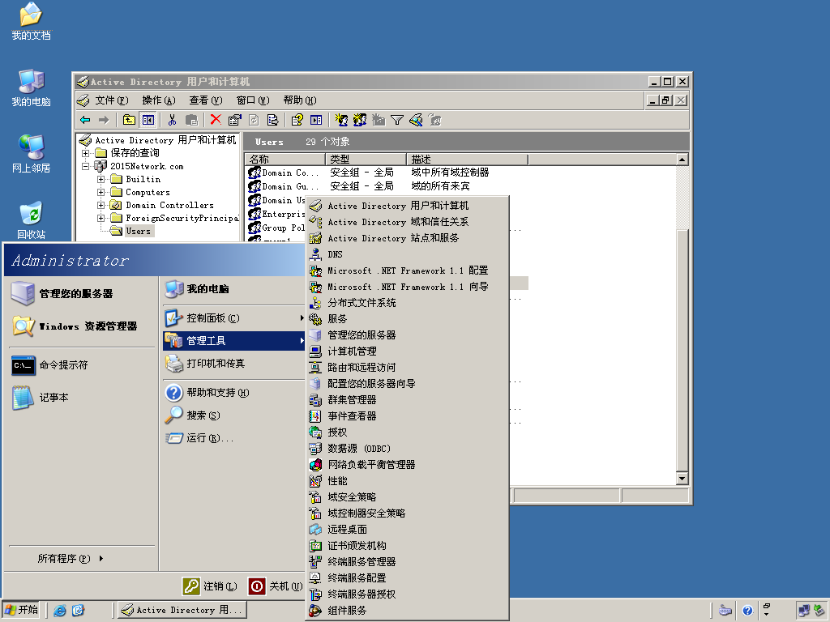This screenshot has height=622, width=830.
Task: Open Active Directory 域和信任关系
Action: (408, 222)
